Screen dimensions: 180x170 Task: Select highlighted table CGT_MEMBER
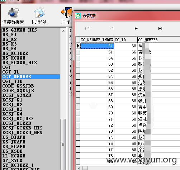tap(31, 77)
